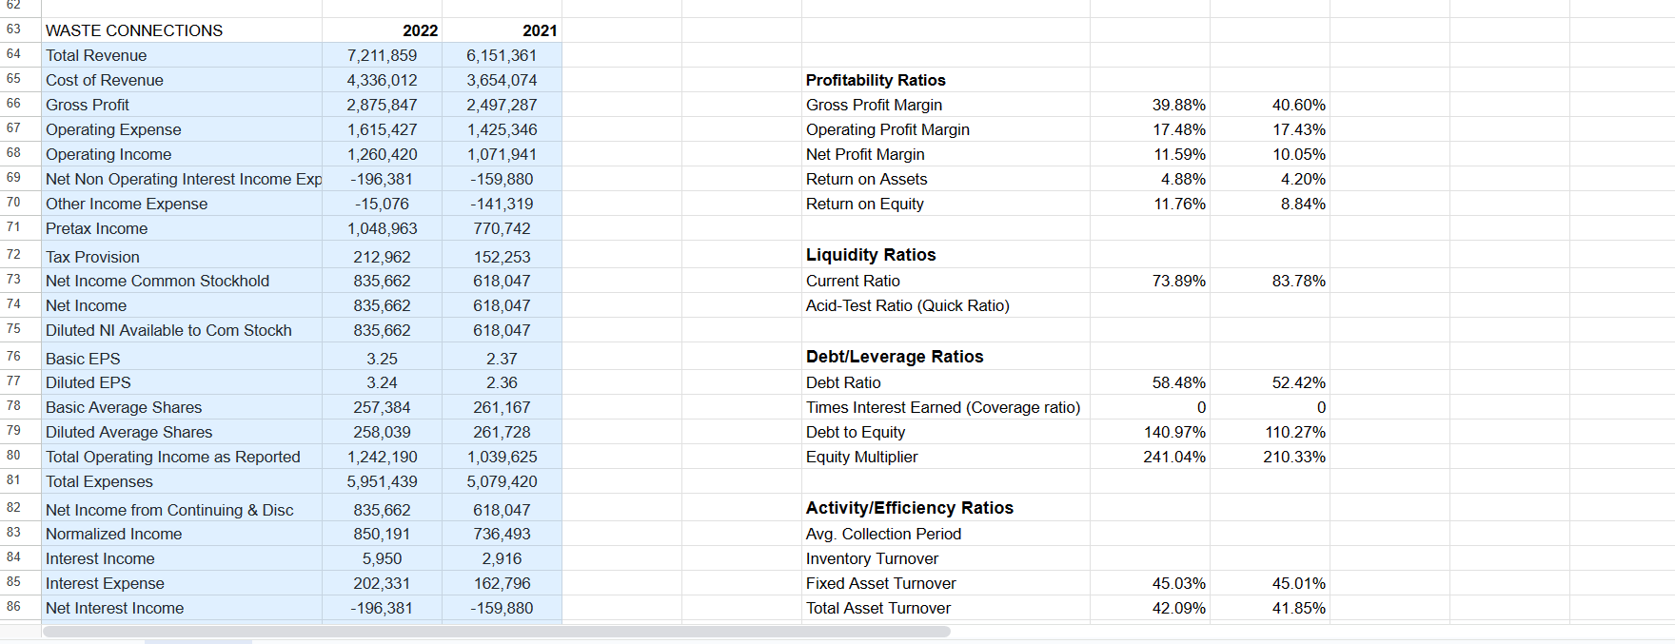
Task: Click the Profitability Ratios heading
Action: pos(876,80)
